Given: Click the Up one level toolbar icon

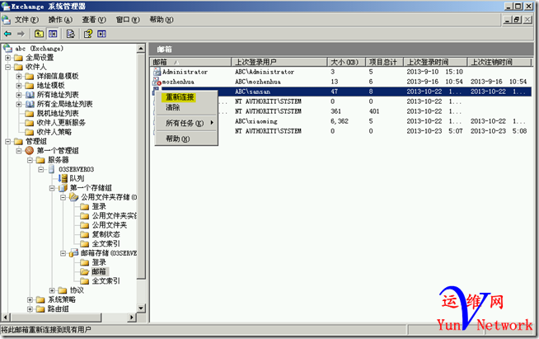Looking at the screenshot, I should 40,34.
